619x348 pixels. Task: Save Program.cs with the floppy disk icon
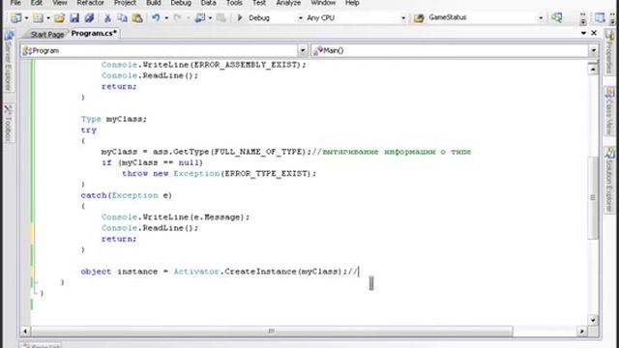coord(74,17)
